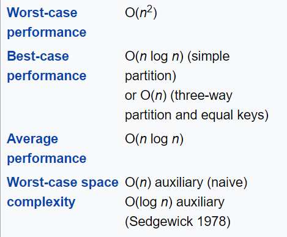Click the '(naive)' text
Image resolution: width=287 pixels, height=237 pixels.
tap(227, 182)
